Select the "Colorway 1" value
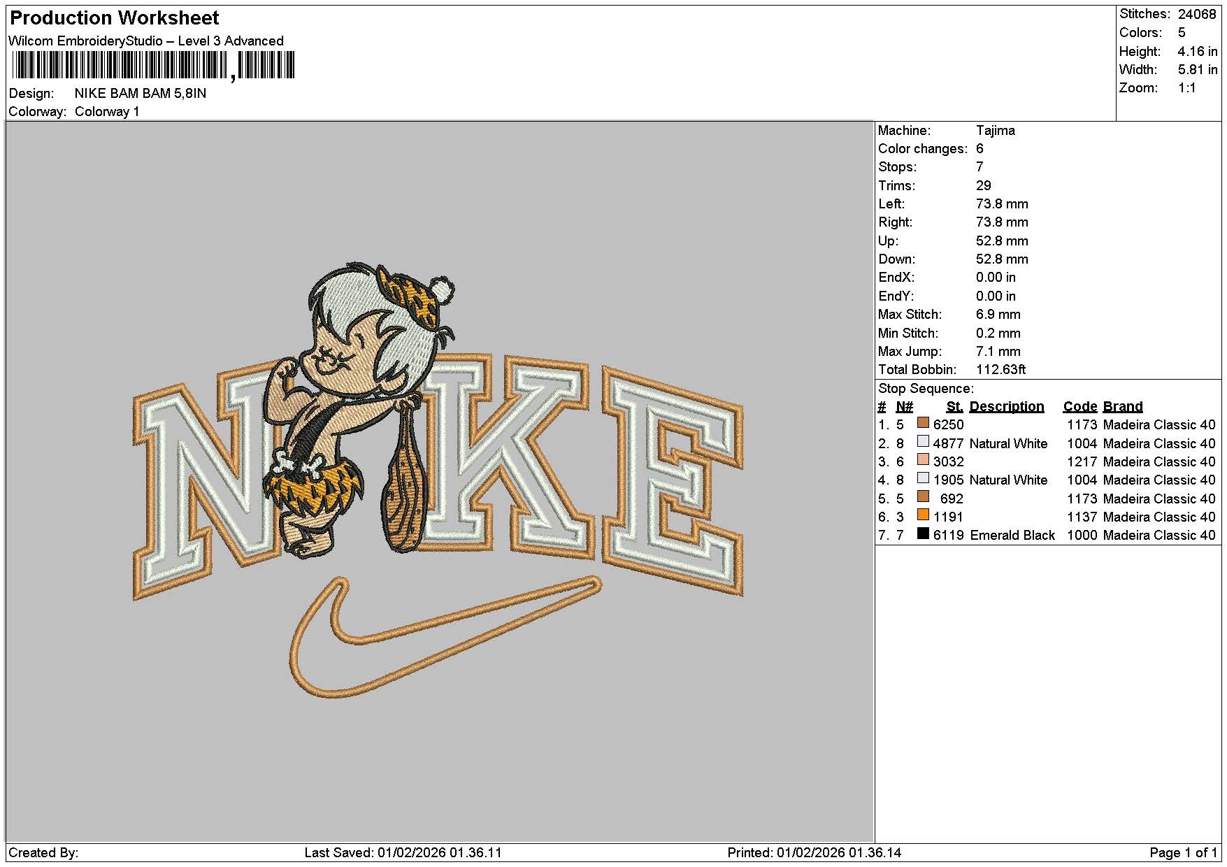The width and height of the screenshot is (1227, 867). pyautogui.click(x=107, y=111)
